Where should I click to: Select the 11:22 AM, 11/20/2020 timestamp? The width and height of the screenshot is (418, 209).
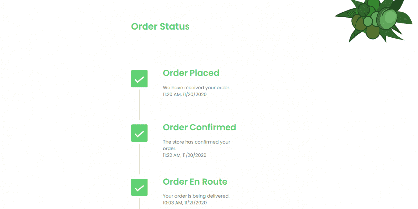click(x=185, y=155)
